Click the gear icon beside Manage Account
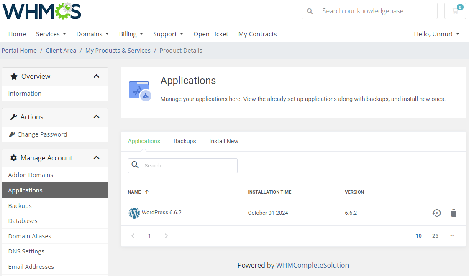 tap(13, 158)
